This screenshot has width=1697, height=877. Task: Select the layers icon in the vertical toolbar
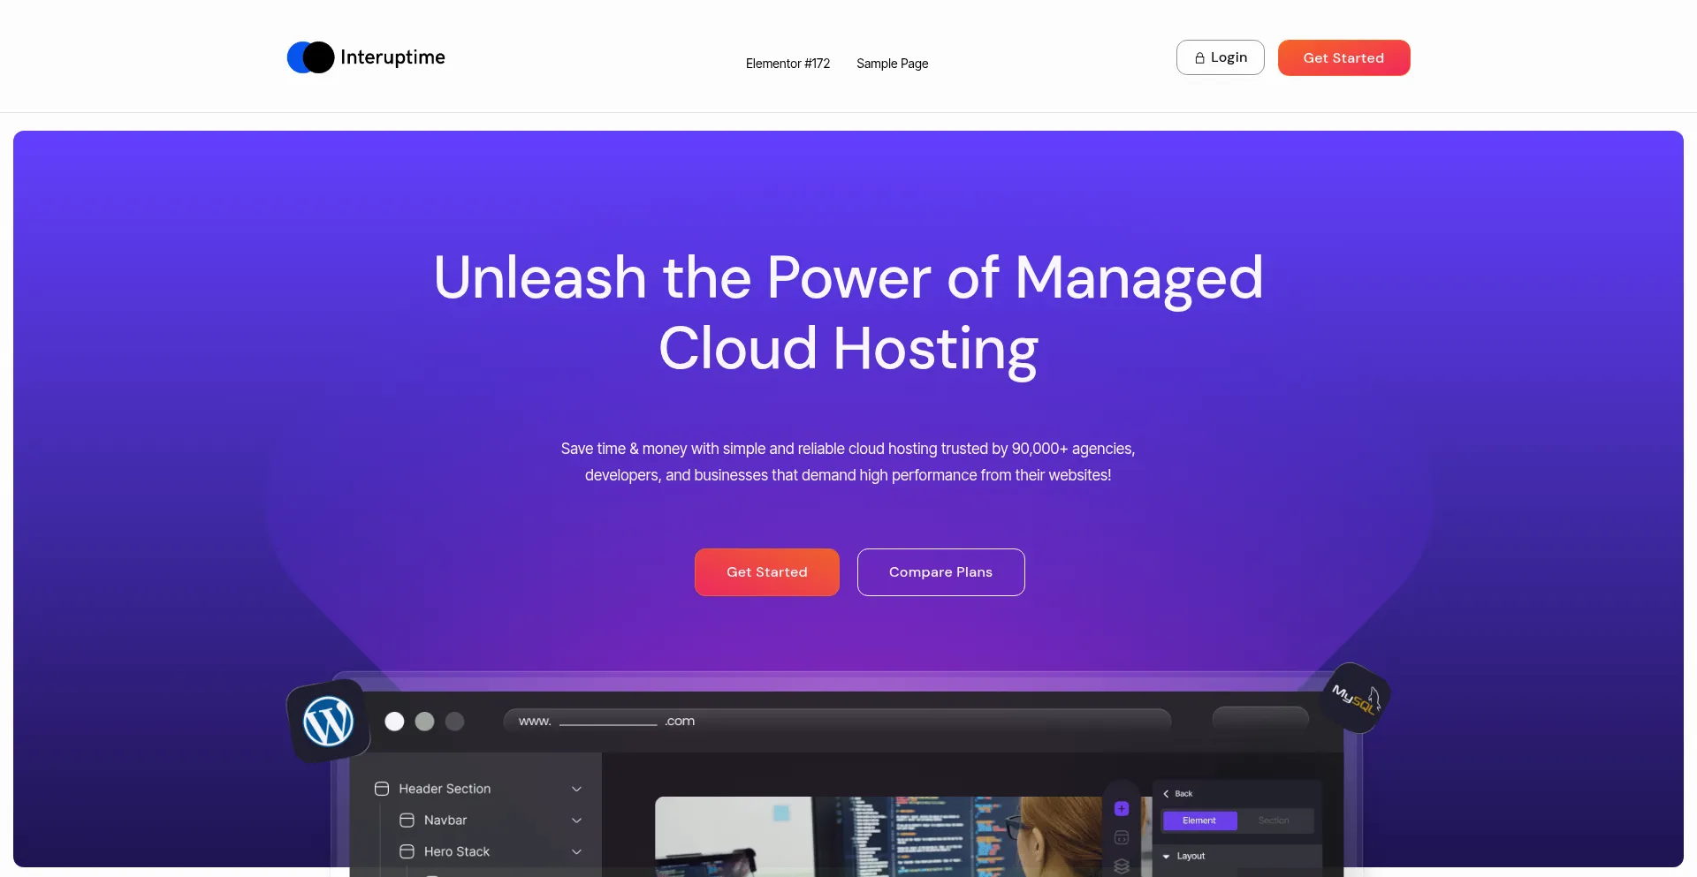pos(1122,866)
